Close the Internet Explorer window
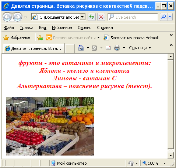This screenshot has height=168, width=176. click(171, 6)
